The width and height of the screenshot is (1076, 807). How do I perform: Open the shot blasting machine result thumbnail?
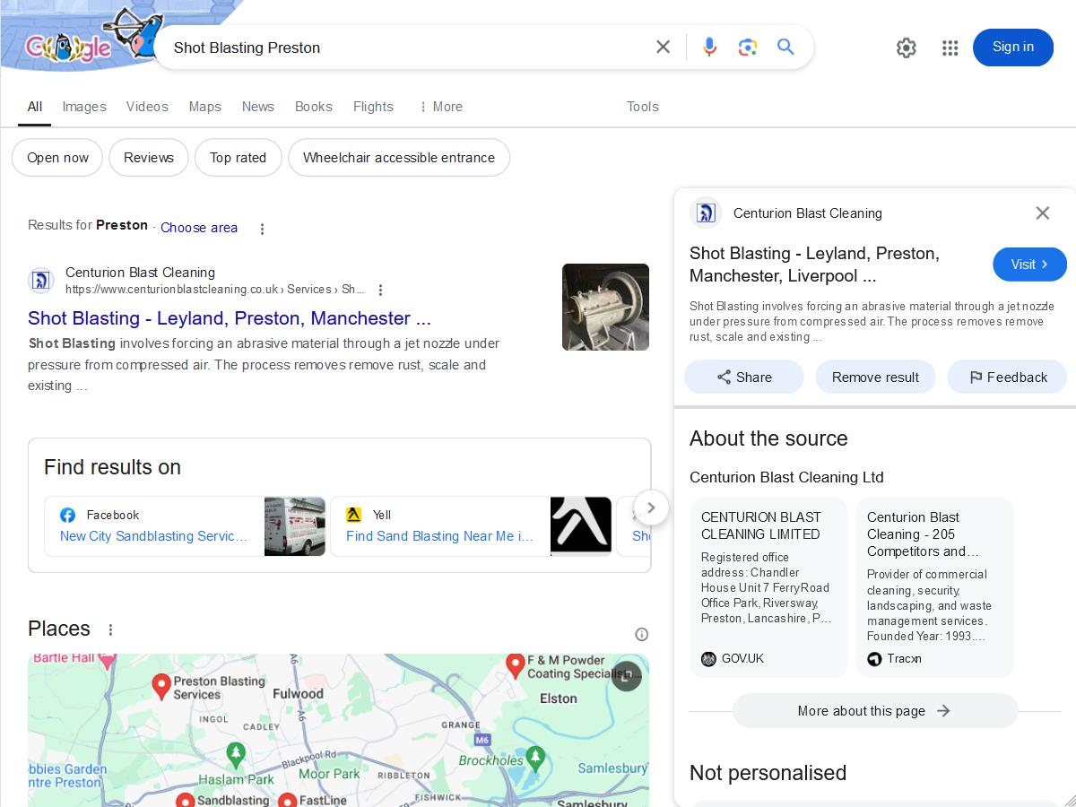point(605,307)
